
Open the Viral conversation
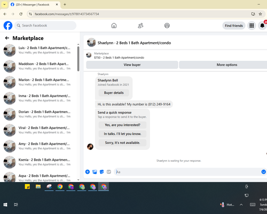[x=39, y=130]
